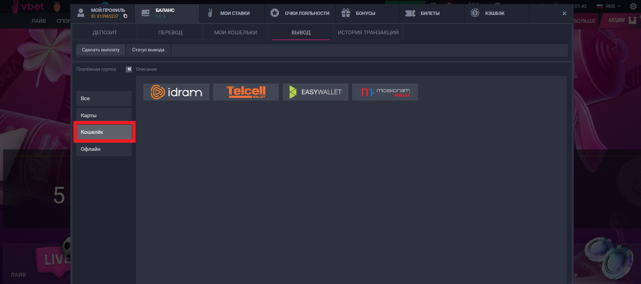Open site settings gear icon
641x284 pixels.
tap(633, 6)
